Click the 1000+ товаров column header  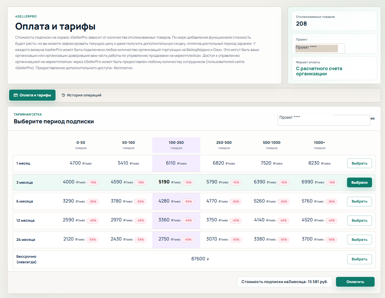pos(319,145)
